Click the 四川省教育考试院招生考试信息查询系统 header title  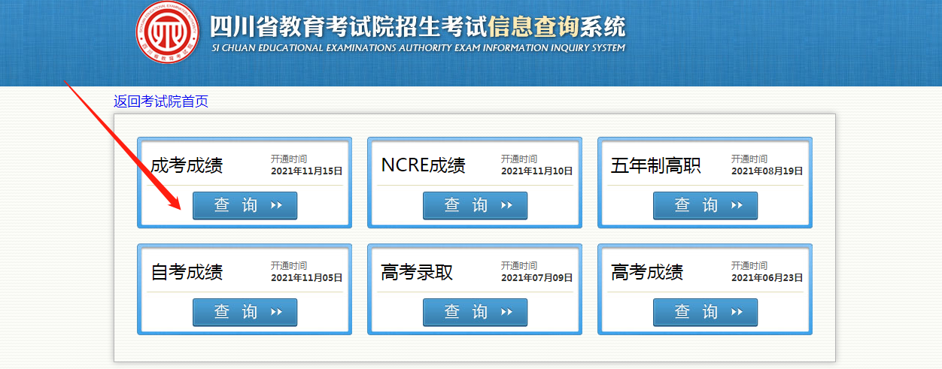(417, 27)
